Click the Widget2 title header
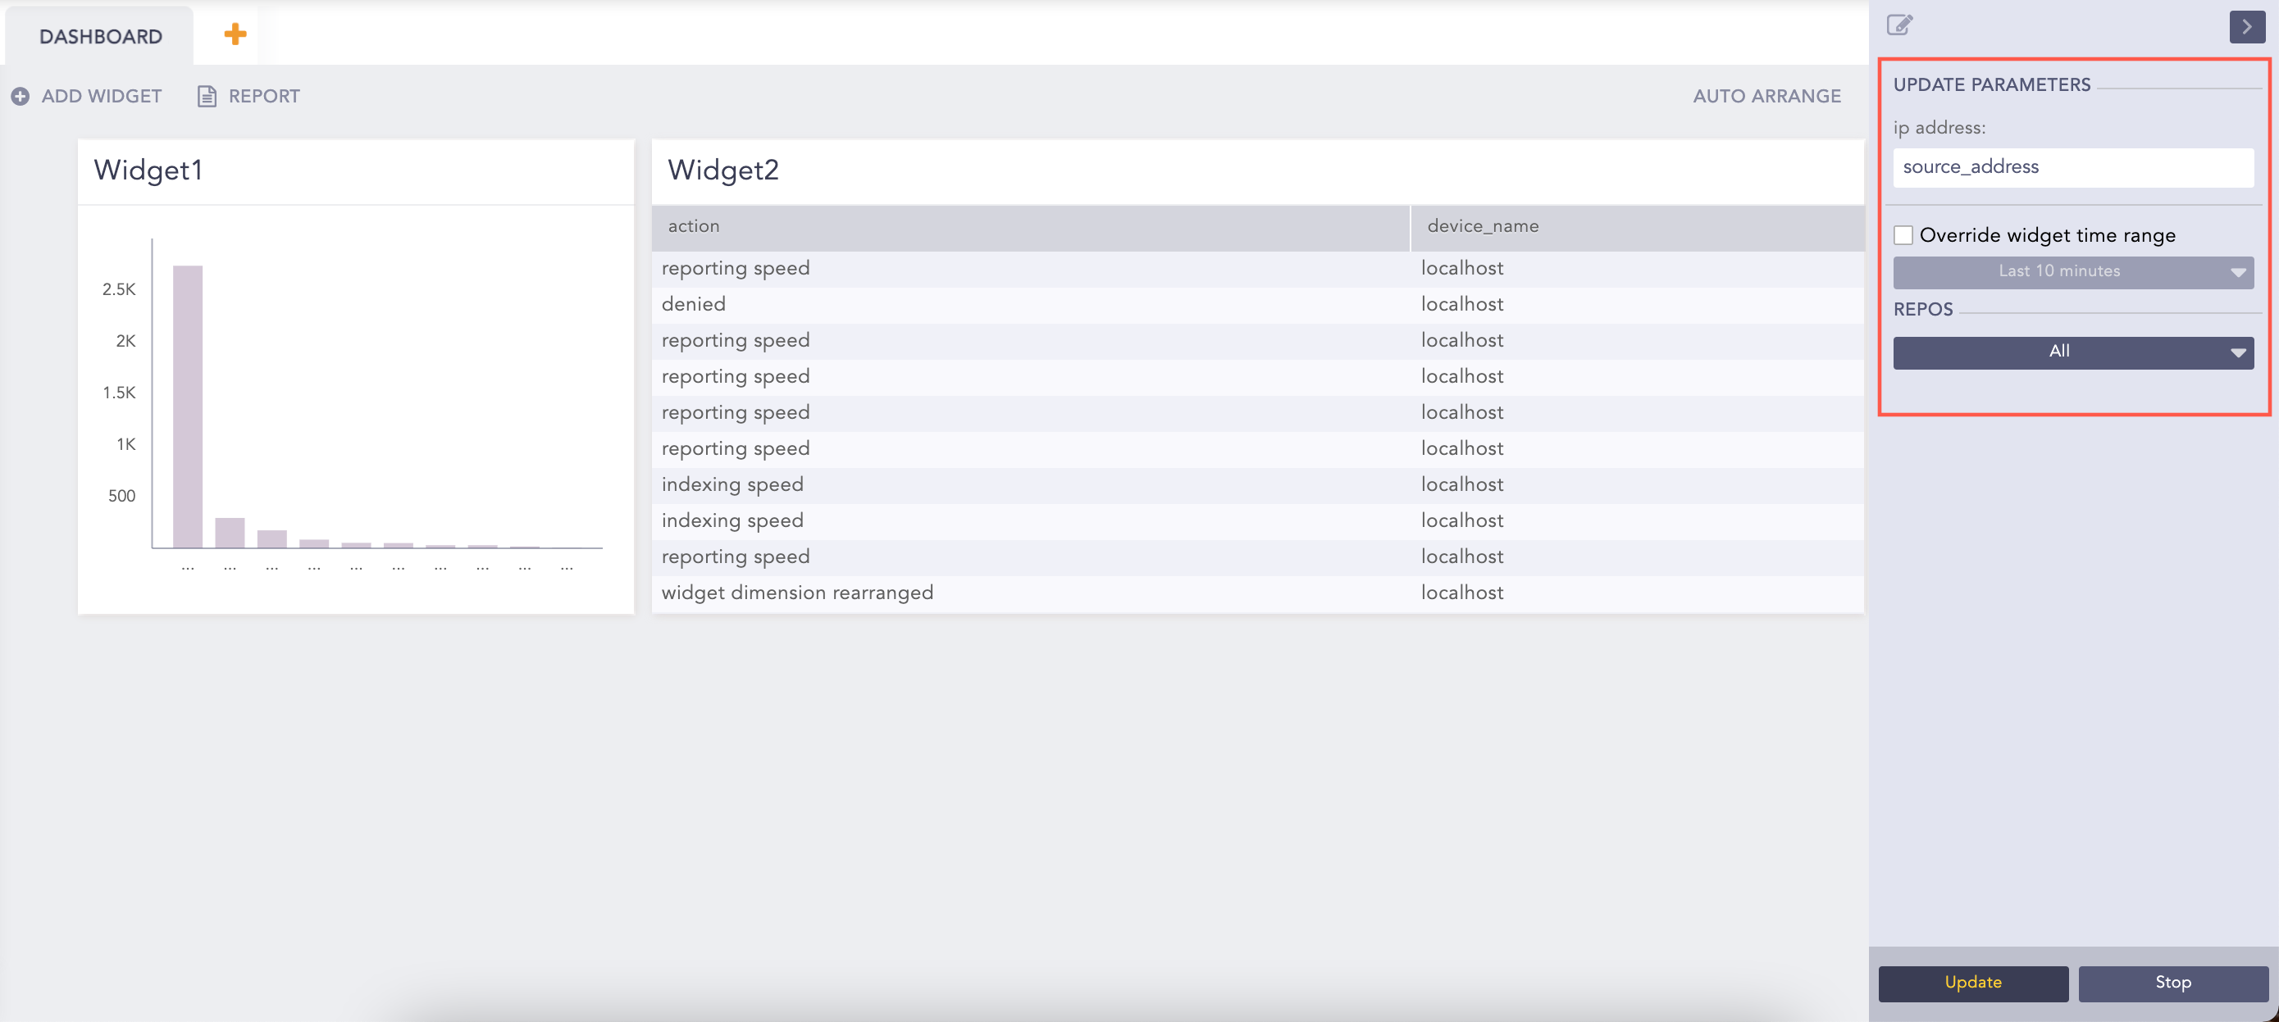Screen dimensions: 2279x1022 point(722,170)
